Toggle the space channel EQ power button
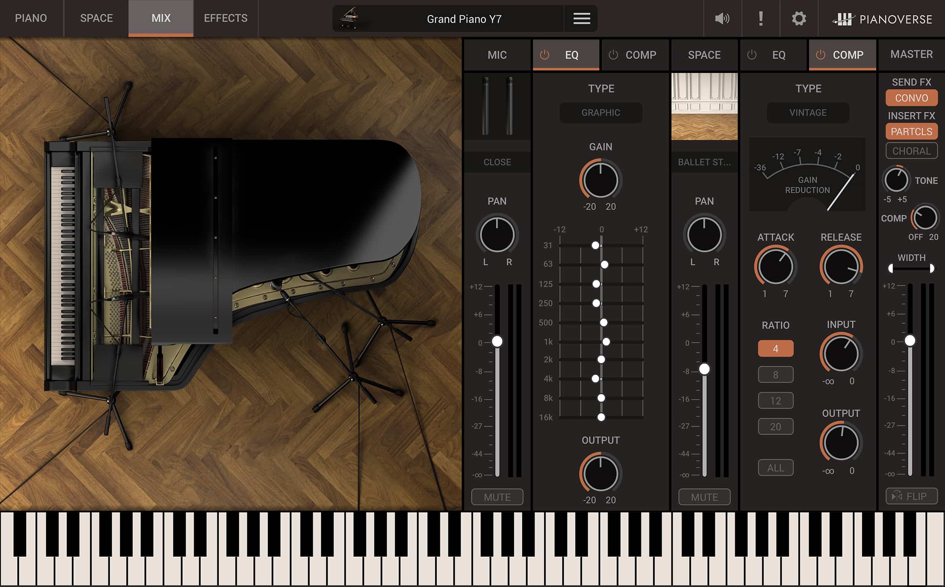 [x=753, y=55]
